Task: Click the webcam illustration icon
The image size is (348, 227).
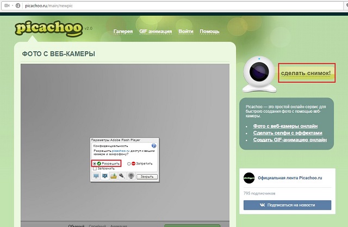Action: pyautogui.click(x=259, y=75)
